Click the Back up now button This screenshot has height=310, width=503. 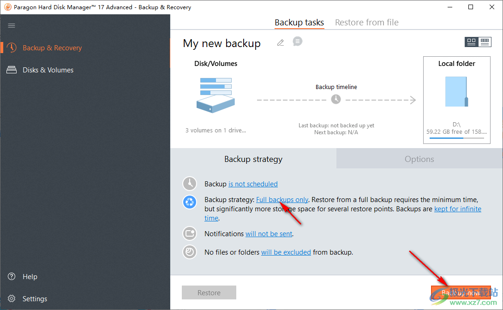coord(461,292)
